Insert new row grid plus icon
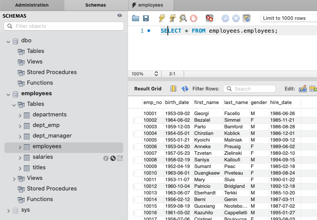The height and width of the screenshot is (220, 317). (313, 89)
